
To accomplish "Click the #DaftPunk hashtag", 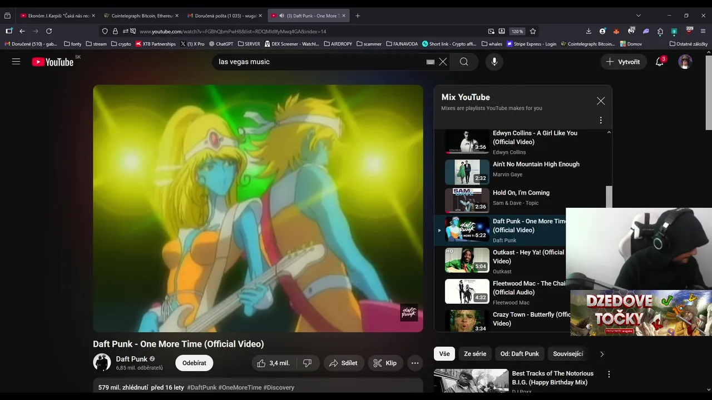I will point(201,387).
